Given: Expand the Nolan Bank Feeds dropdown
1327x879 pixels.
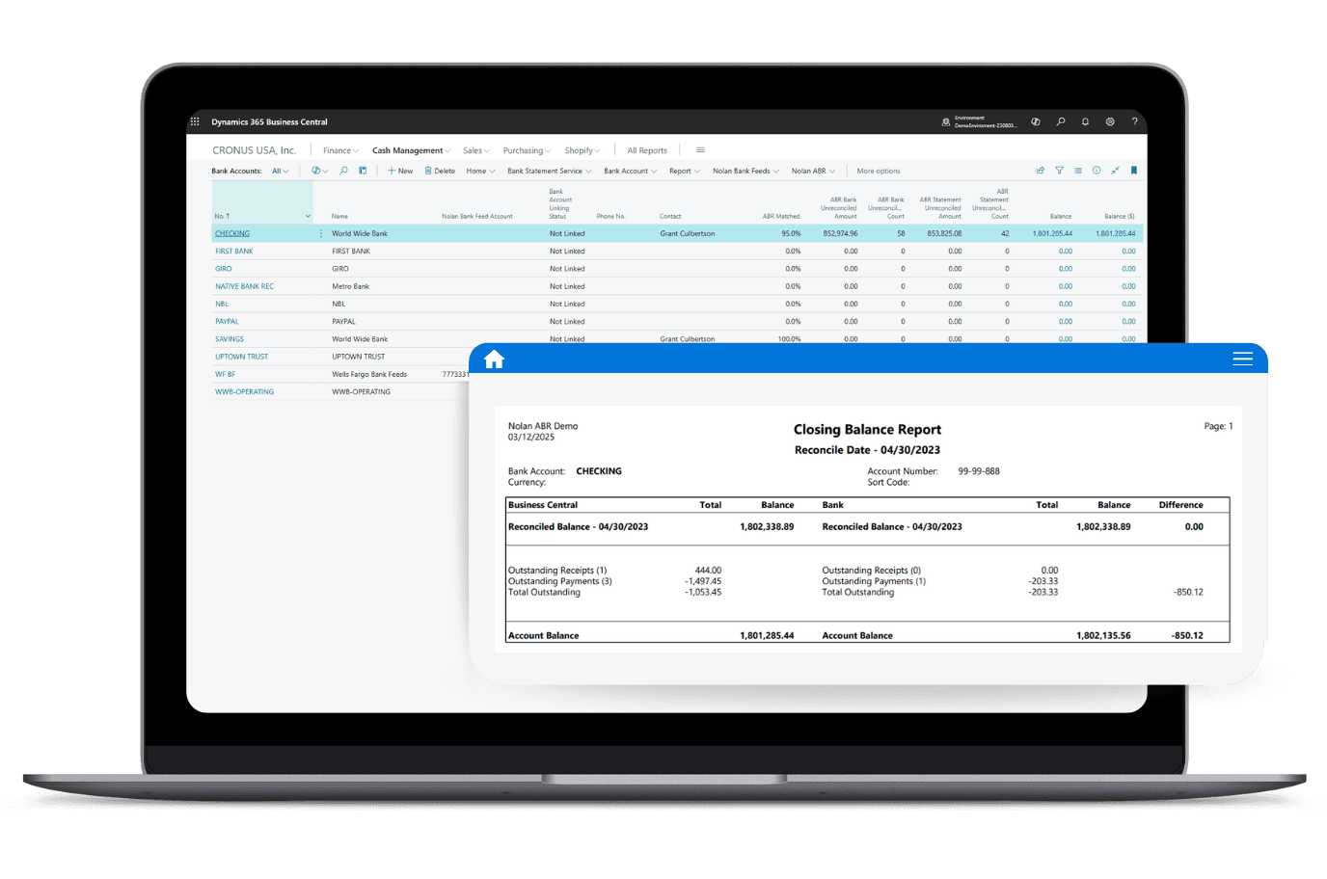Looking at the screenshot, I should [x=745, y=171].
